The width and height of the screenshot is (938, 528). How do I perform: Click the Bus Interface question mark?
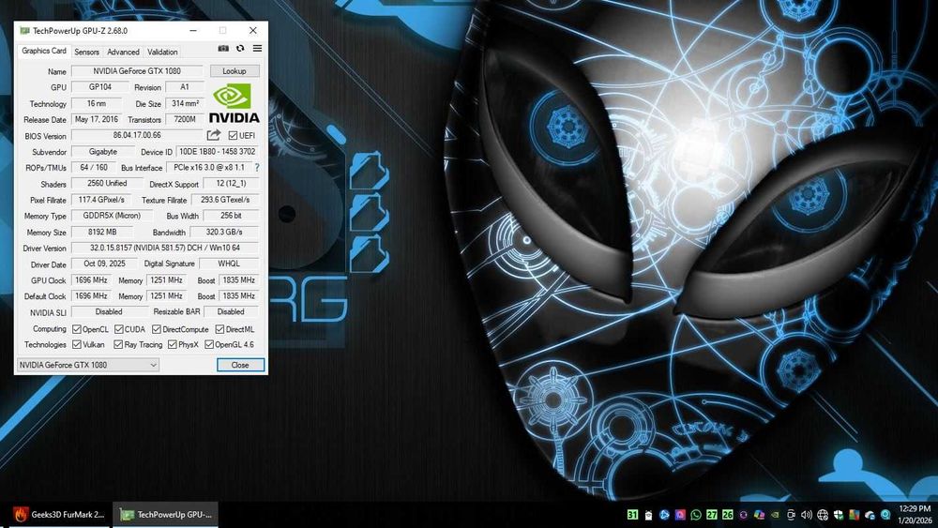(x=257, y=168)
